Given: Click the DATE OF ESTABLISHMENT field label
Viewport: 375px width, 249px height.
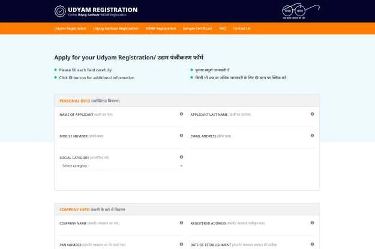Looking at the screenshot, I should point(211,245).
